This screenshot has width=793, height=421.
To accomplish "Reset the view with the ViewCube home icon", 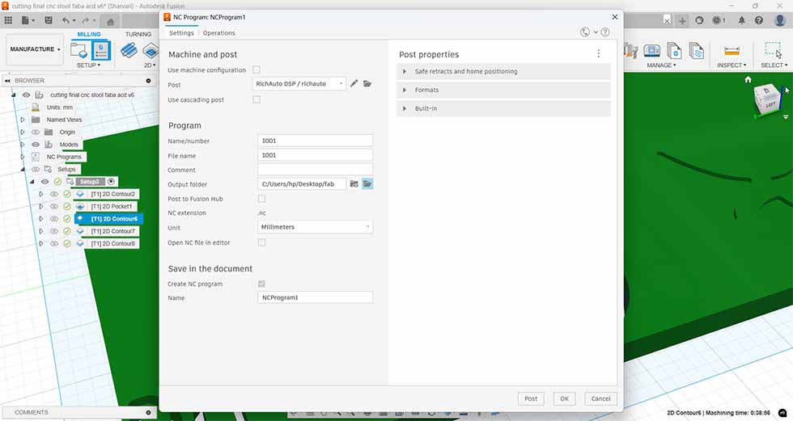I will 748,79.
